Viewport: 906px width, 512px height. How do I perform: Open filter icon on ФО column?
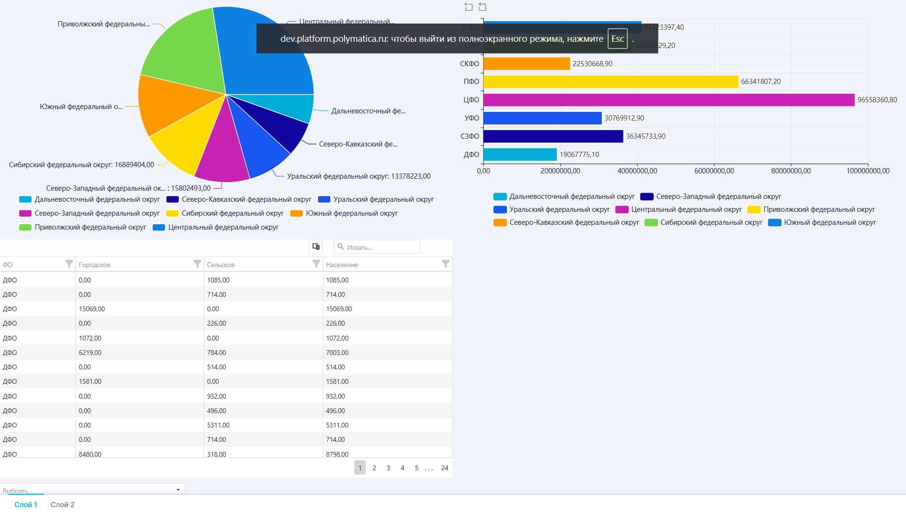[69, 264]
